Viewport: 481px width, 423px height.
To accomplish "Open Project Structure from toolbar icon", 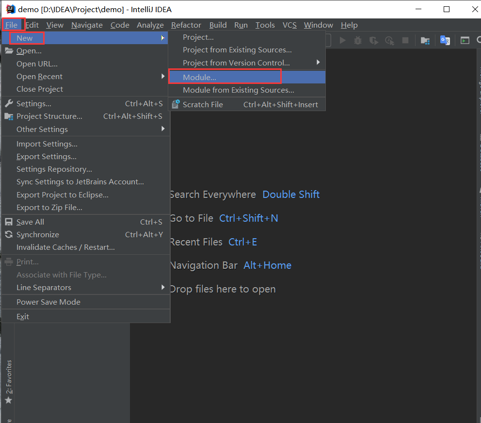I will pos(425,41).
